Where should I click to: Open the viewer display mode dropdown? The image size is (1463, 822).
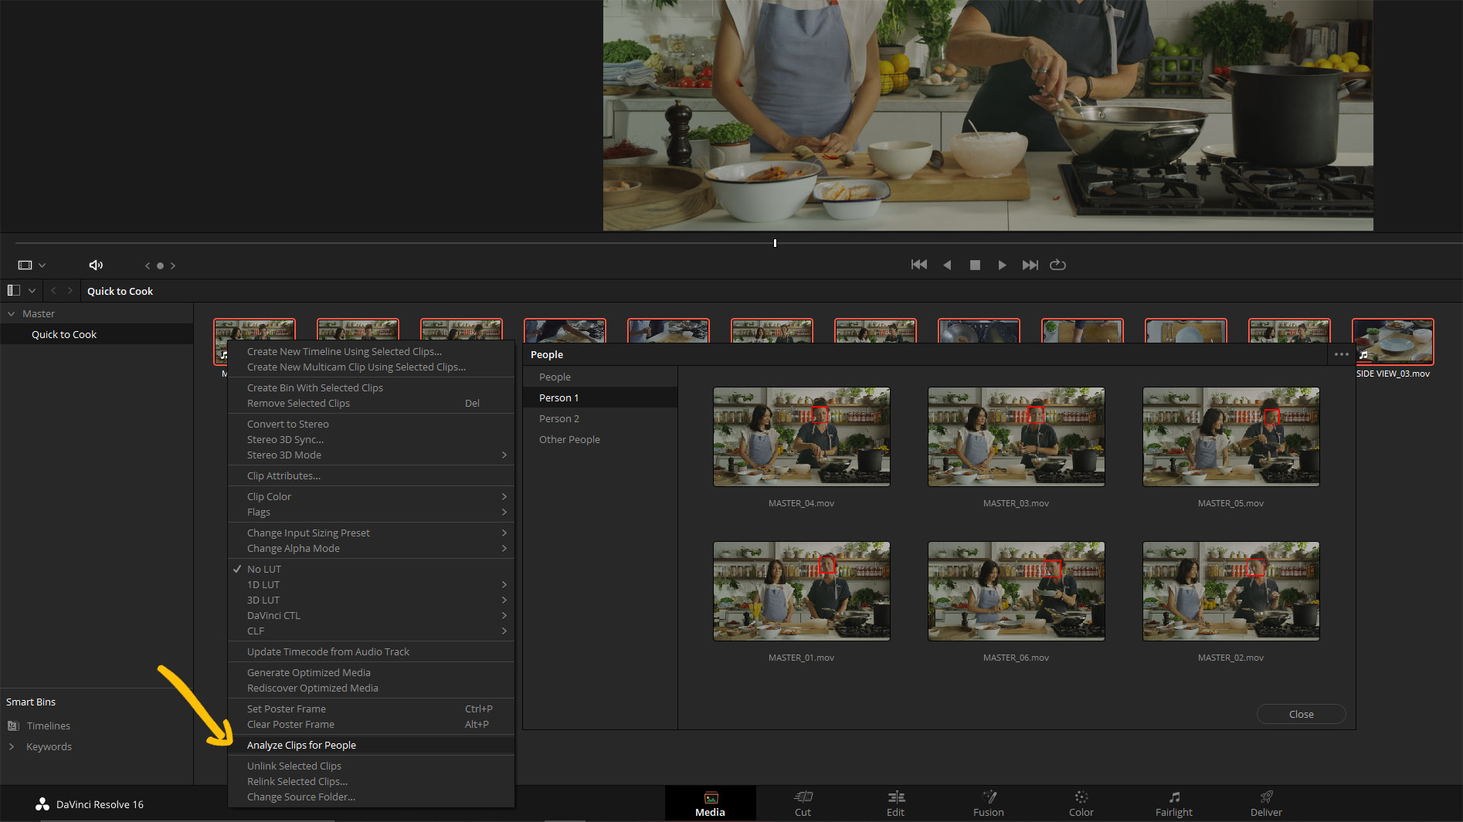click(x=32, y=265)
